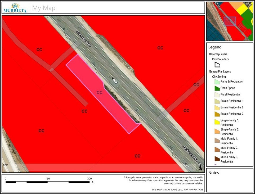
Task: Click the Murrieta city logo
Action: click(x=15, y=8)
